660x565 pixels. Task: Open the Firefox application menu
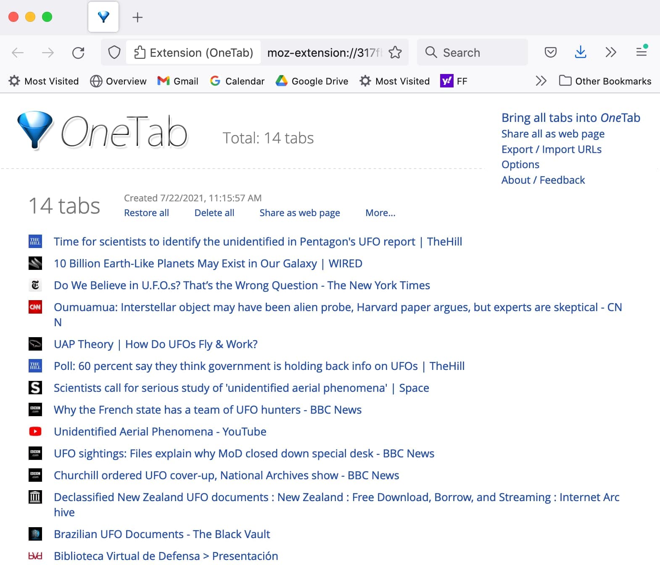[641, 52]
